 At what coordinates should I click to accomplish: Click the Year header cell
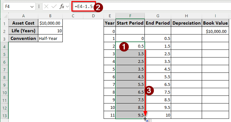coord(110,23)
